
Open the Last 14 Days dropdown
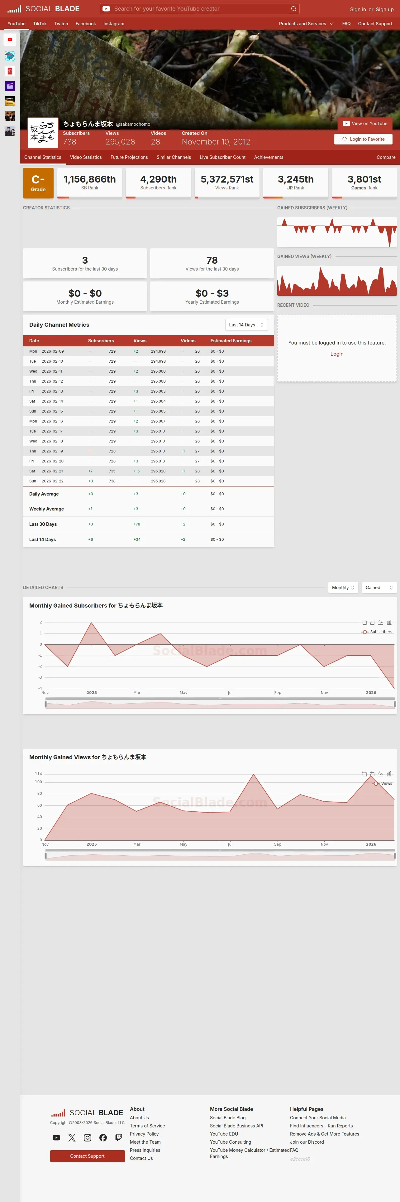pos(246,325)
